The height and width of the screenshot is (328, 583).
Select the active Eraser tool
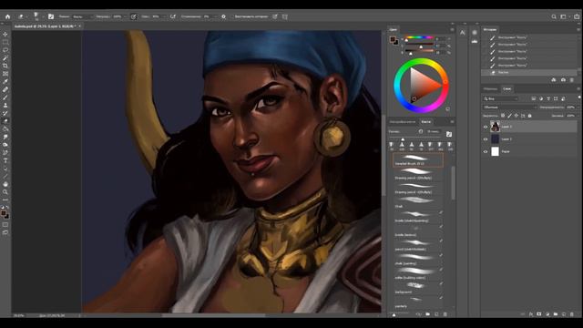(5, 121)
